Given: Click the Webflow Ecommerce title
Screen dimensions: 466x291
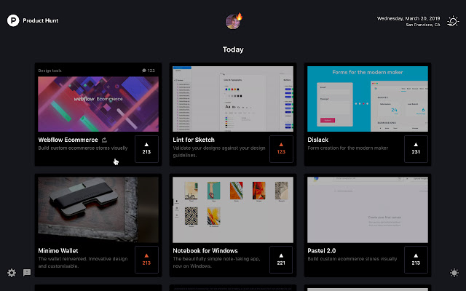Looking at the screenshot, I should tap(68, 140).
